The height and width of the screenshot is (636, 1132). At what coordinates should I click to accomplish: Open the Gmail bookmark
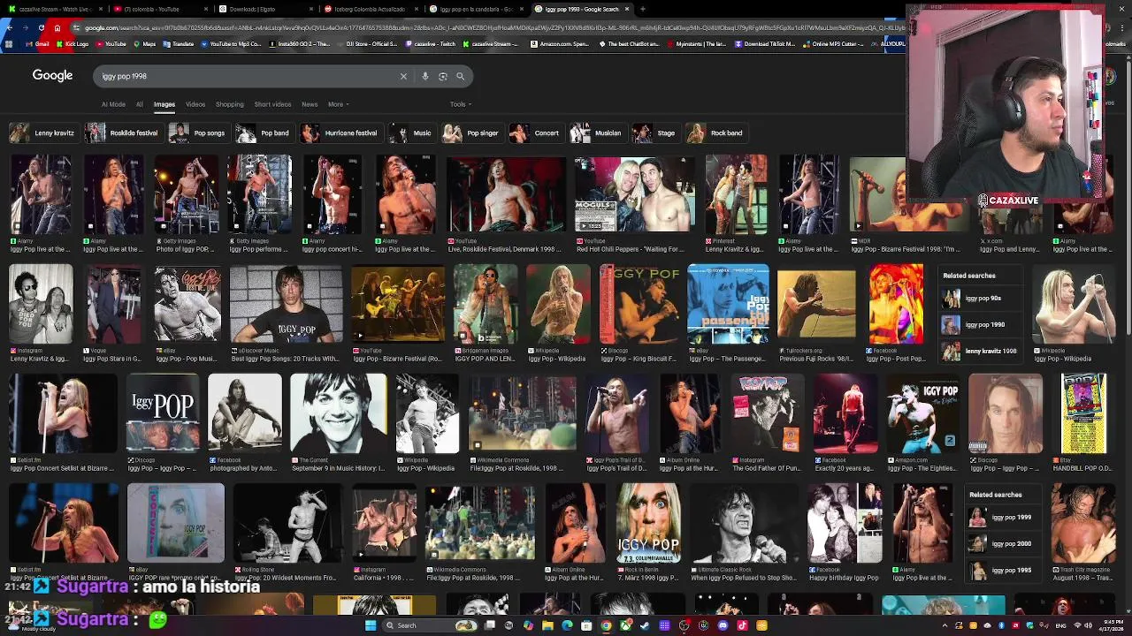coord(40,43)
